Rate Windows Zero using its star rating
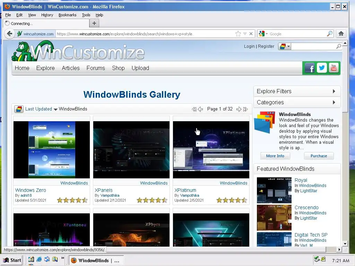Screen dimensions: 355x266 point(72,200)
